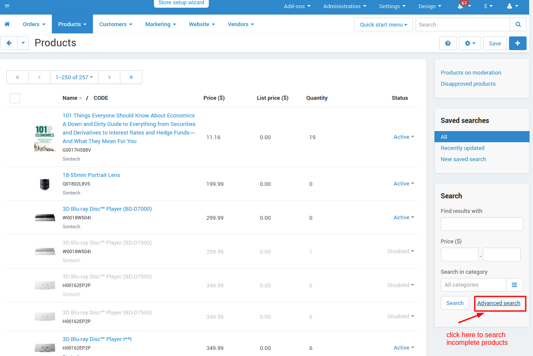
Task: Open the gear settings icon menu
Action: pos(470,43)
